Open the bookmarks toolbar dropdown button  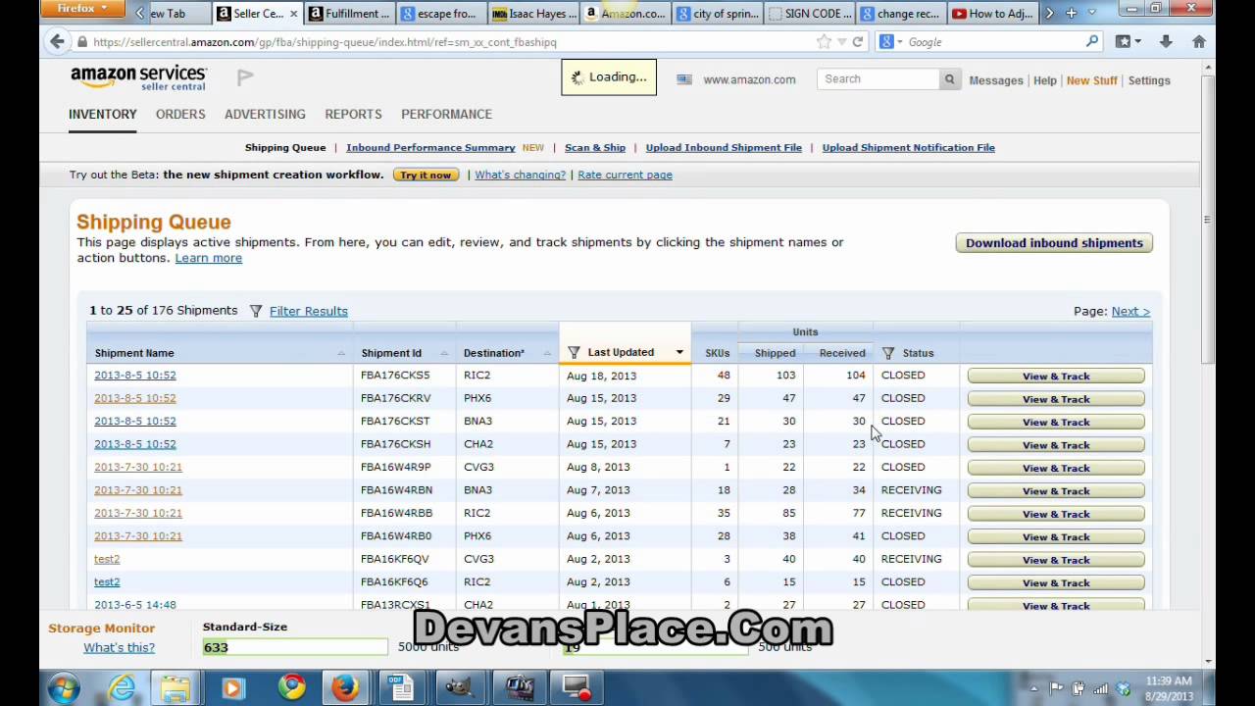1129,41
